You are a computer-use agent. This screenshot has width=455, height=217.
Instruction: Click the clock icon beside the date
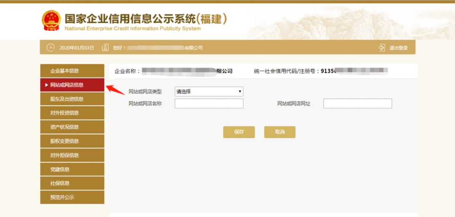51,48
